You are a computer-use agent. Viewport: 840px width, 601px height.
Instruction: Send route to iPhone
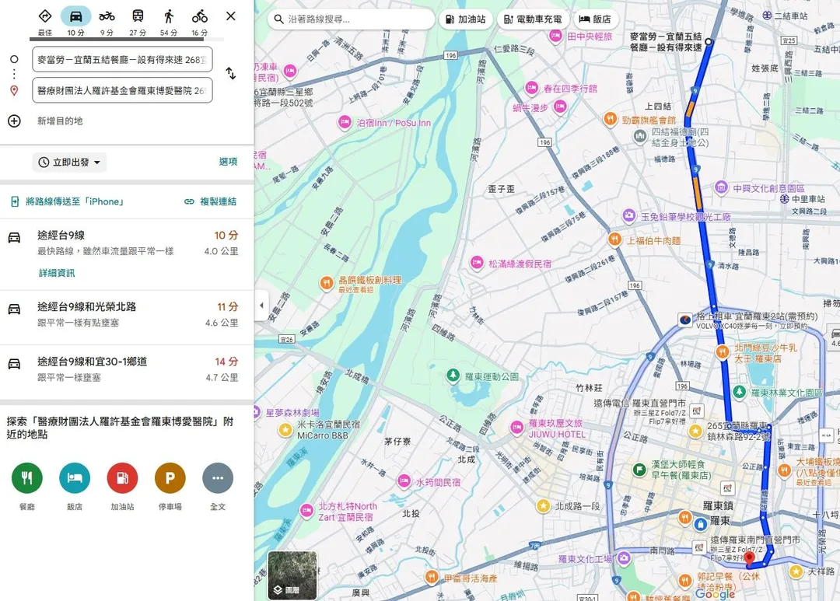(68, 201)
